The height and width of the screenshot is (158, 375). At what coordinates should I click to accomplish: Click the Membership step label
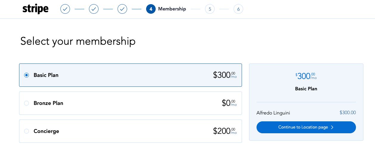pos(172,9)
